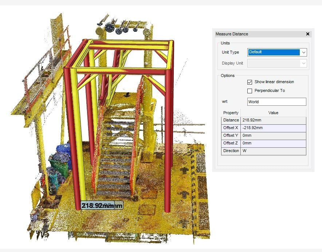Select the Offset X value -218.92mm
Viewport: 322px width, 252px height.
pyautogui.click(x=273, y=128)
